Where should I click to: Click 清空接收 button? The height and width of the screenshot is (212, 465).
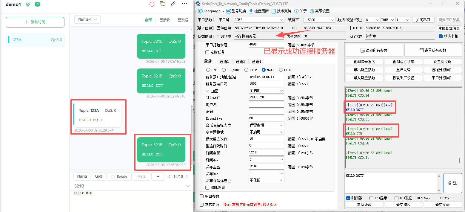point(404,205)
